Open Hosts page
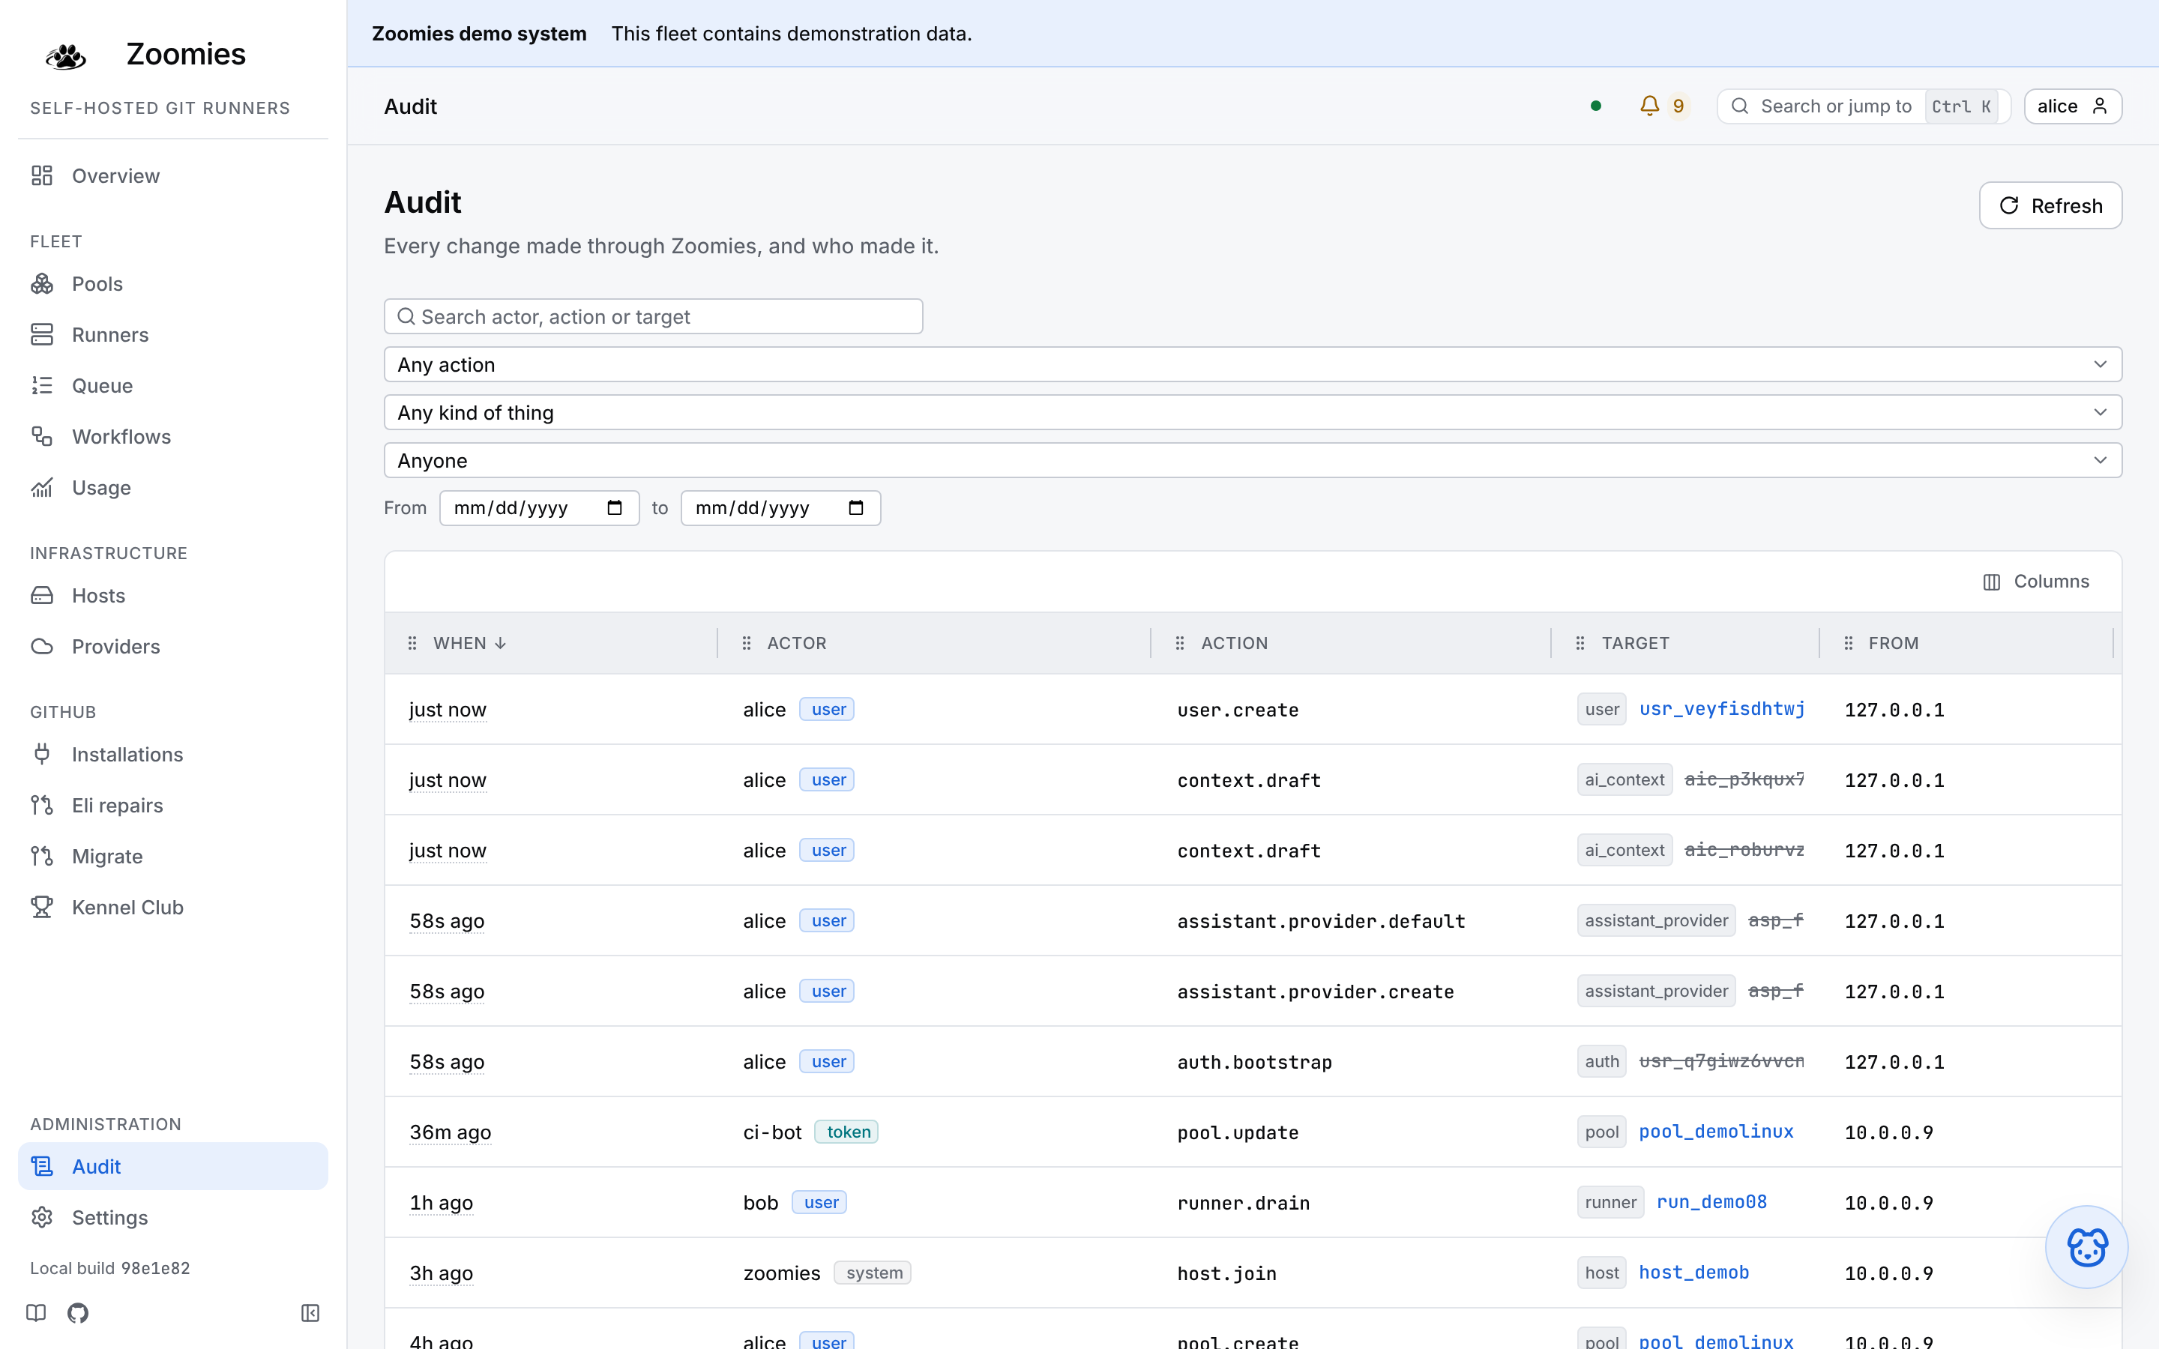This screenshot has width=2159, height=1349. 173,595
